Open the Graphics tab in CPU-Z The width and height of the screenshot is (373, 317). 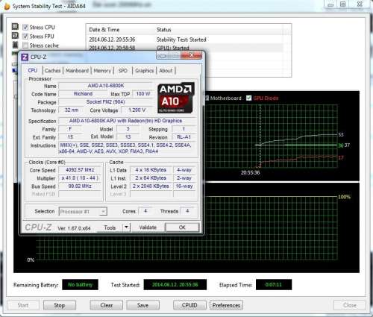point(144,71)
